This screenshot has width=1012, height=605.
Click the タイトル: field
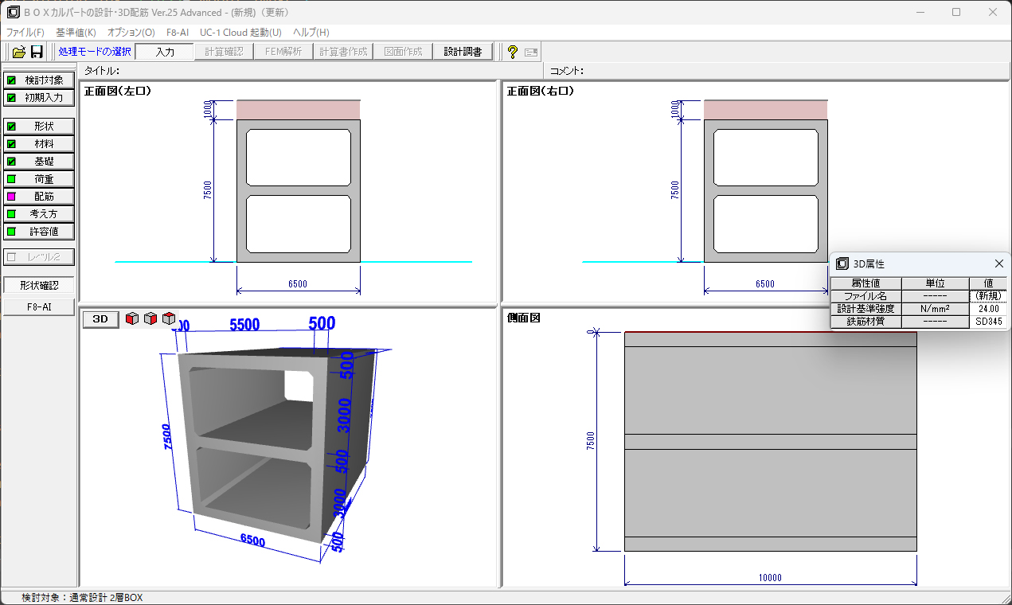[x=311, y=71]
